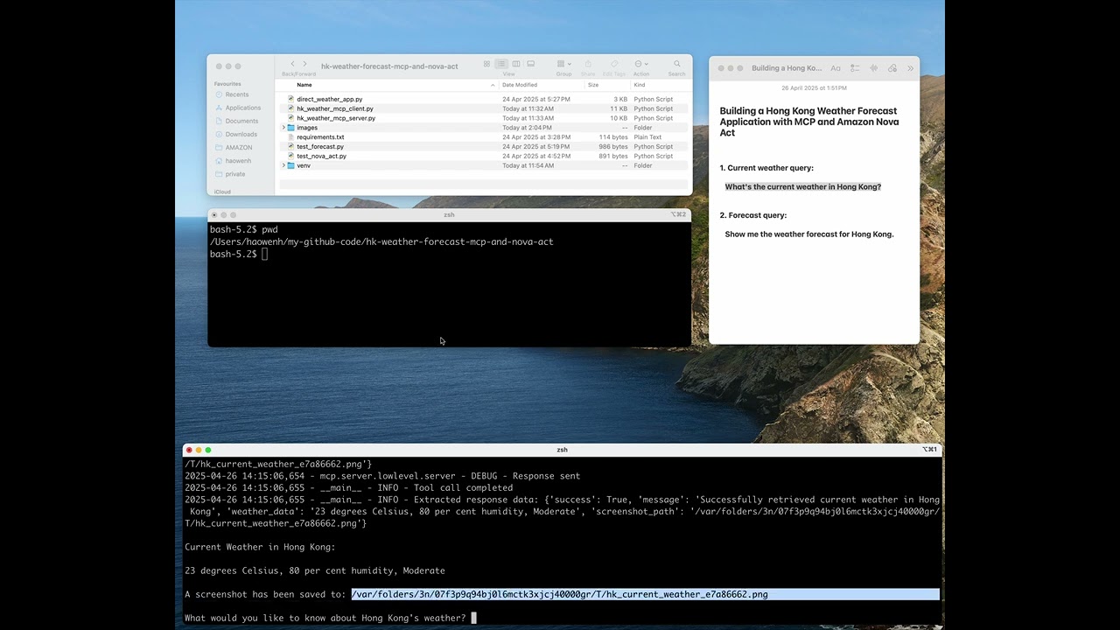Close the bottom zsh terminal window
Viewport: 1120px width, 630px height.
[189, 450]
